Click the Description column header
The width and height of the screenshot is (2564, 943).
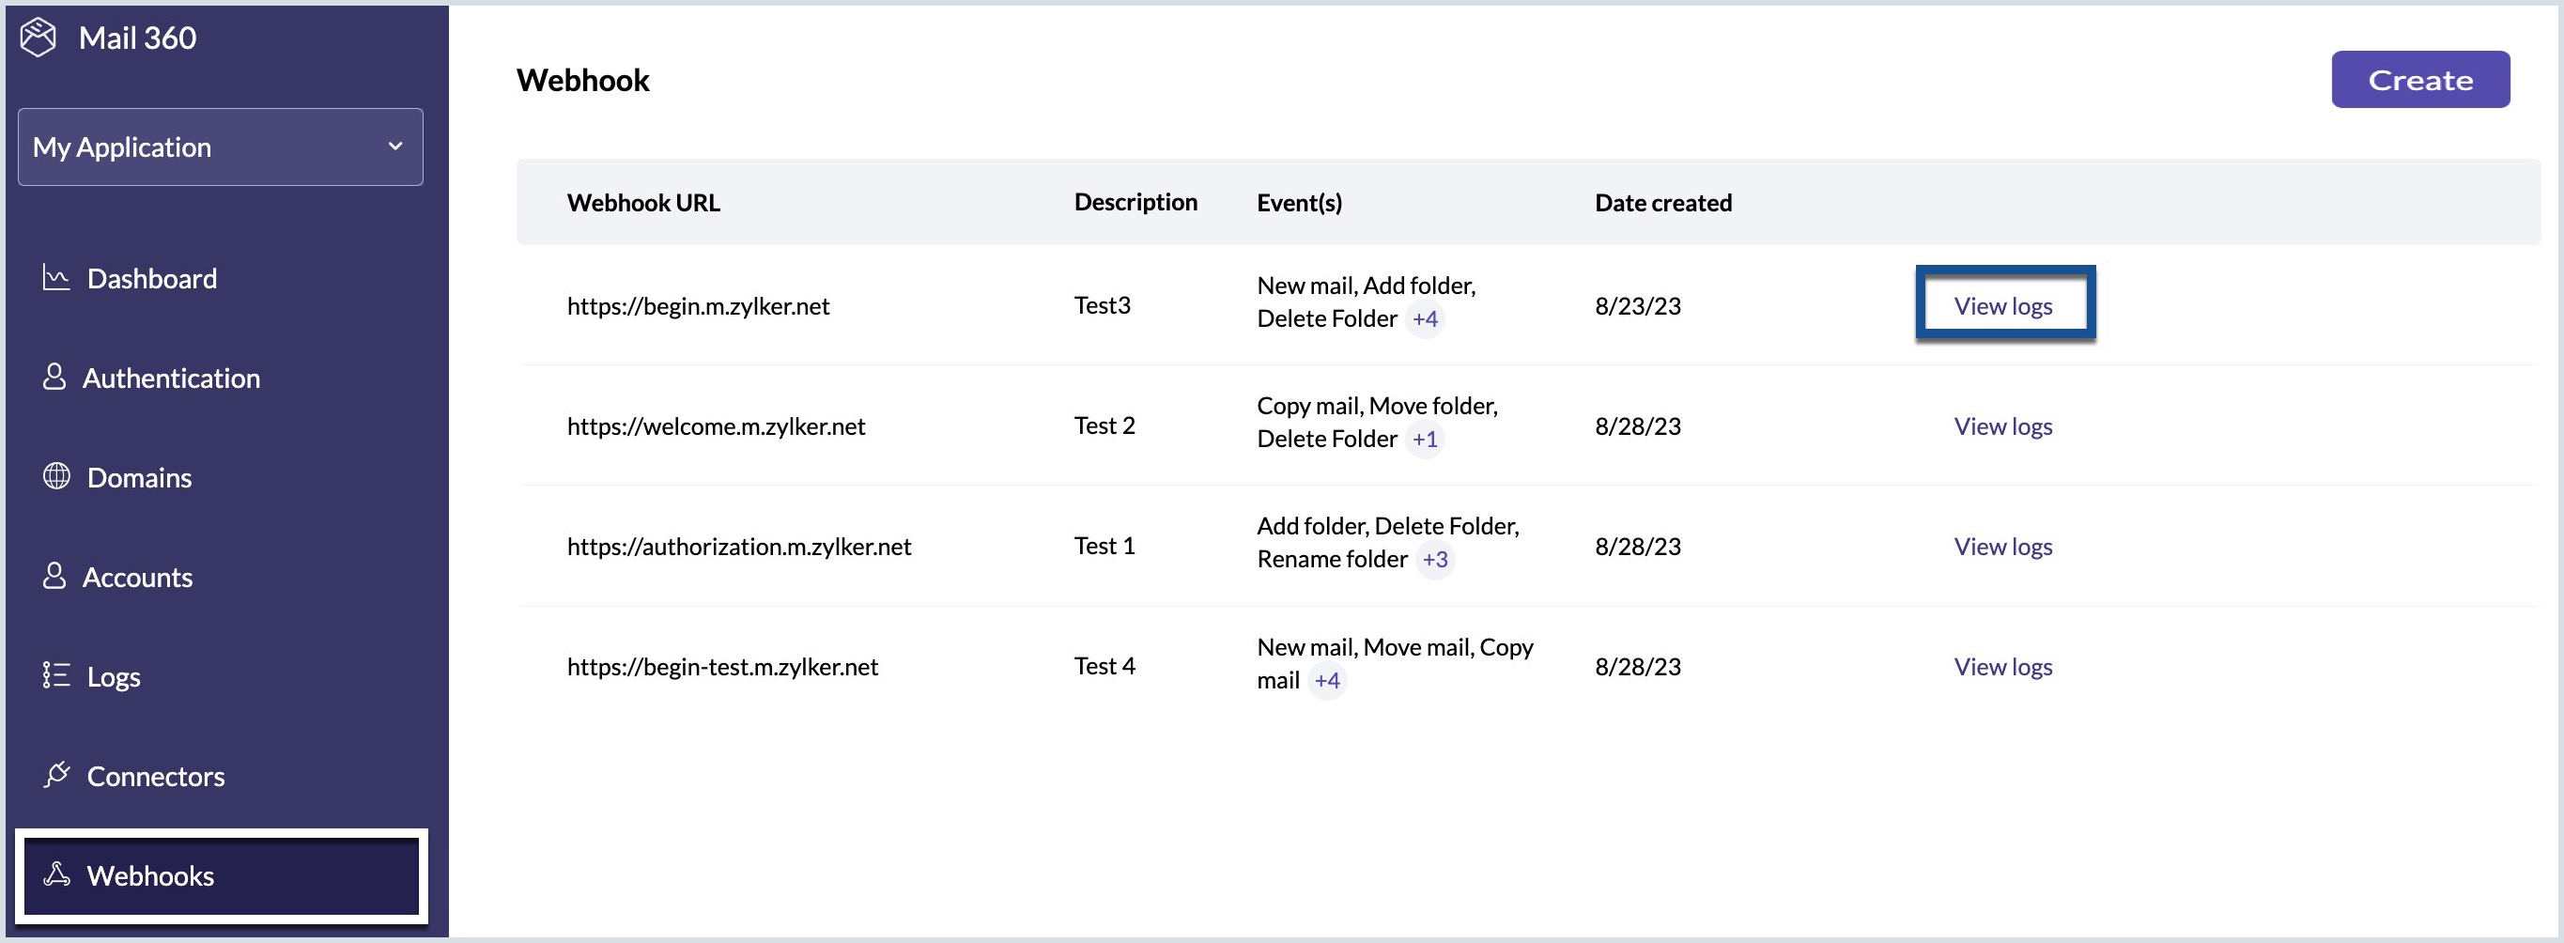pyautogui.click(x=1135, y=202)
